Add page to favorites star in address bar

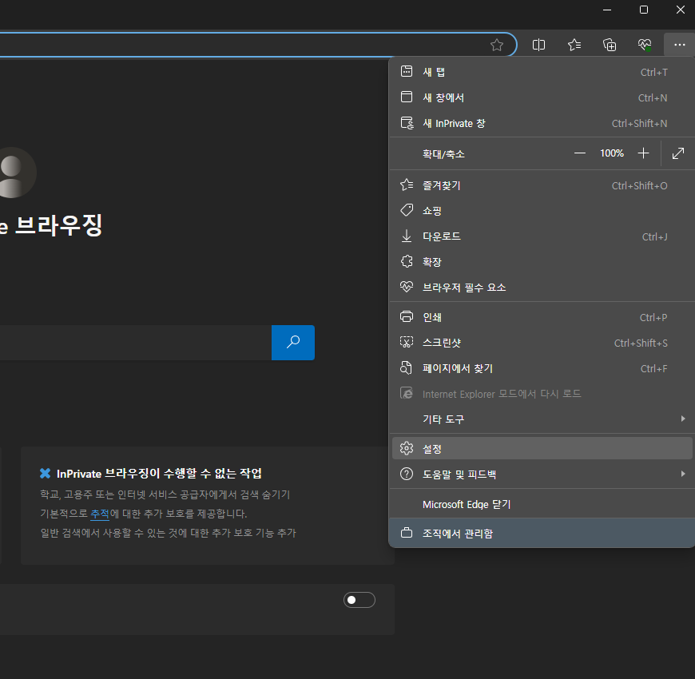tap(497, 45)
